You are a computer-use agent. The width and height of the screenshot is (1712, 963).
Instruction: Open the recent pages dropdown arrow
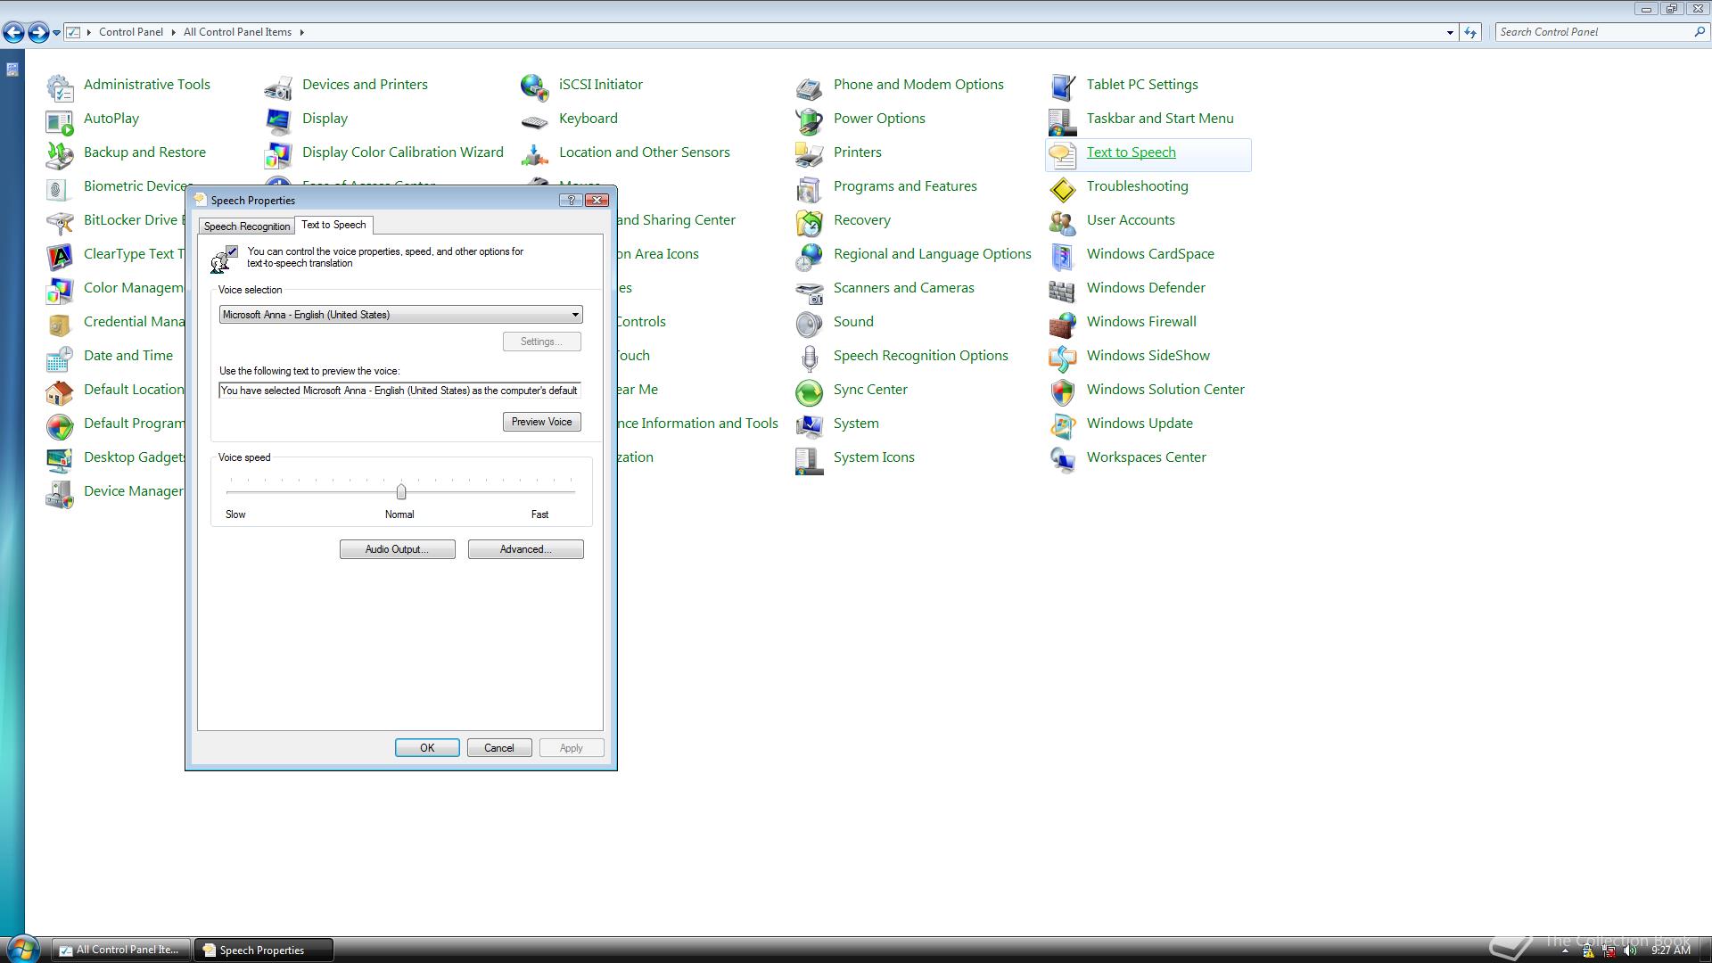pos(56,33)
